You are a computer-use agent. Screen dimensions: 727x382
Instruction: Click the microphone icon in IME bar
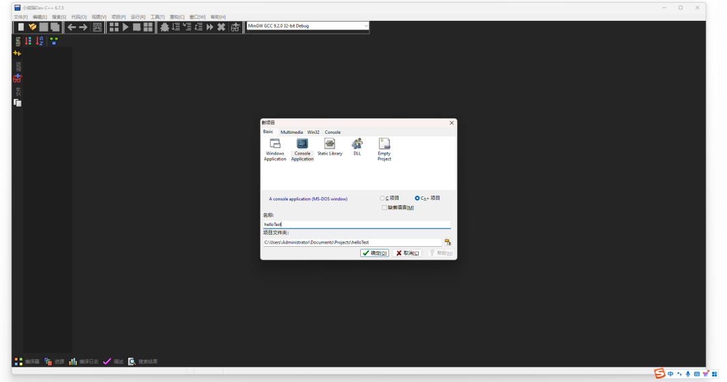click(688, 374)
